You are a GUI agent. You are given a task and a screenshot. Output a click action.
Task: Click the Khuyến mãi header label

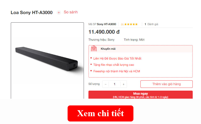(x=108, y=49)
